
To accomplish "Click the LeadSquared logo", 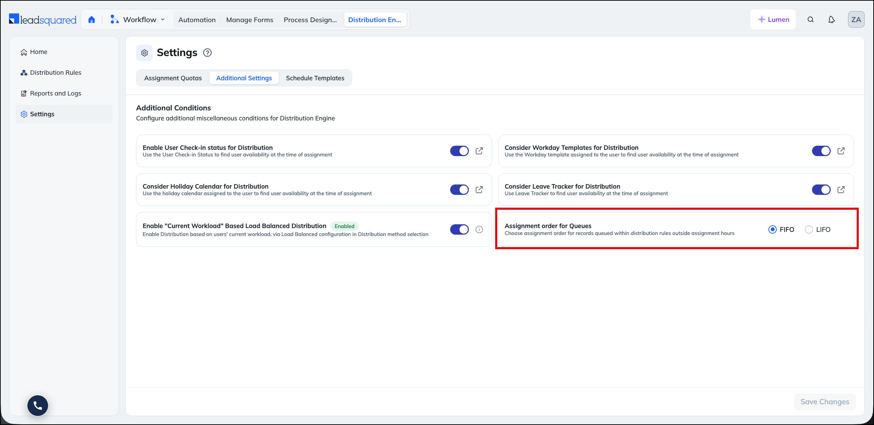I will click(42, 20).
